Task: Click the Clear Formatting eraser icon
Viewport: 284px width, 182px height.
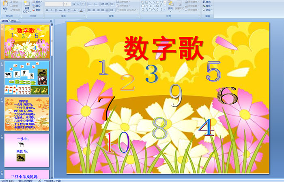Action: tap(83, 4)
